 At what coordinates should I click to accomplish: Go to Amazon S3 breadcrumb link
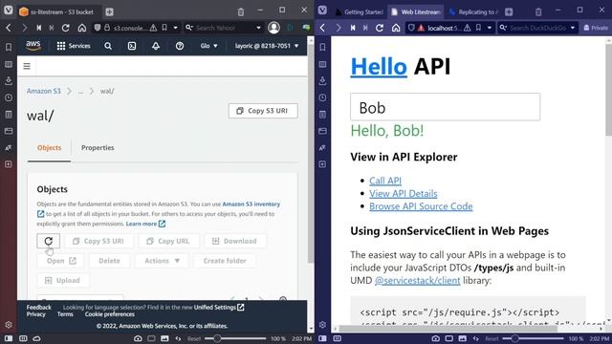click(44, 92)
